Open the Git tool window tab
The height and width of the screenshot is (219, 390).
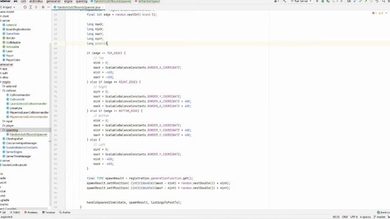tap(2, 212)
